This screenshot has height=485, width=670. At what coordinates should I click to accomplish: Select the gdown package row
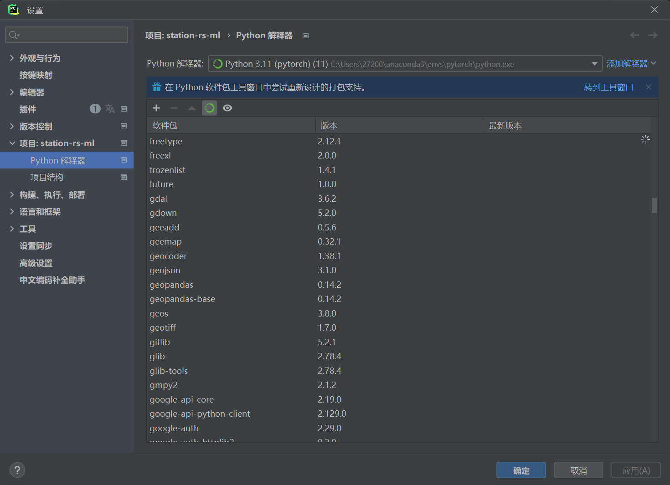coord(399,213)
